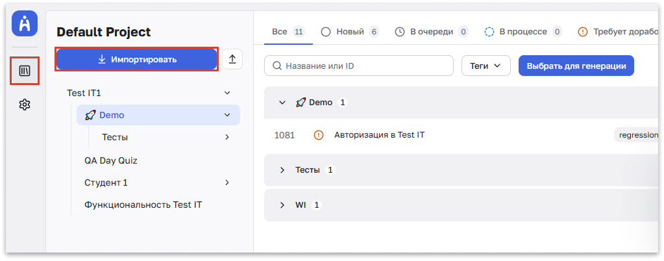Viewport: 664px width, 261px height.
Task: Collapse the Demo tree item chevron
Action: (x=227, y=115)
